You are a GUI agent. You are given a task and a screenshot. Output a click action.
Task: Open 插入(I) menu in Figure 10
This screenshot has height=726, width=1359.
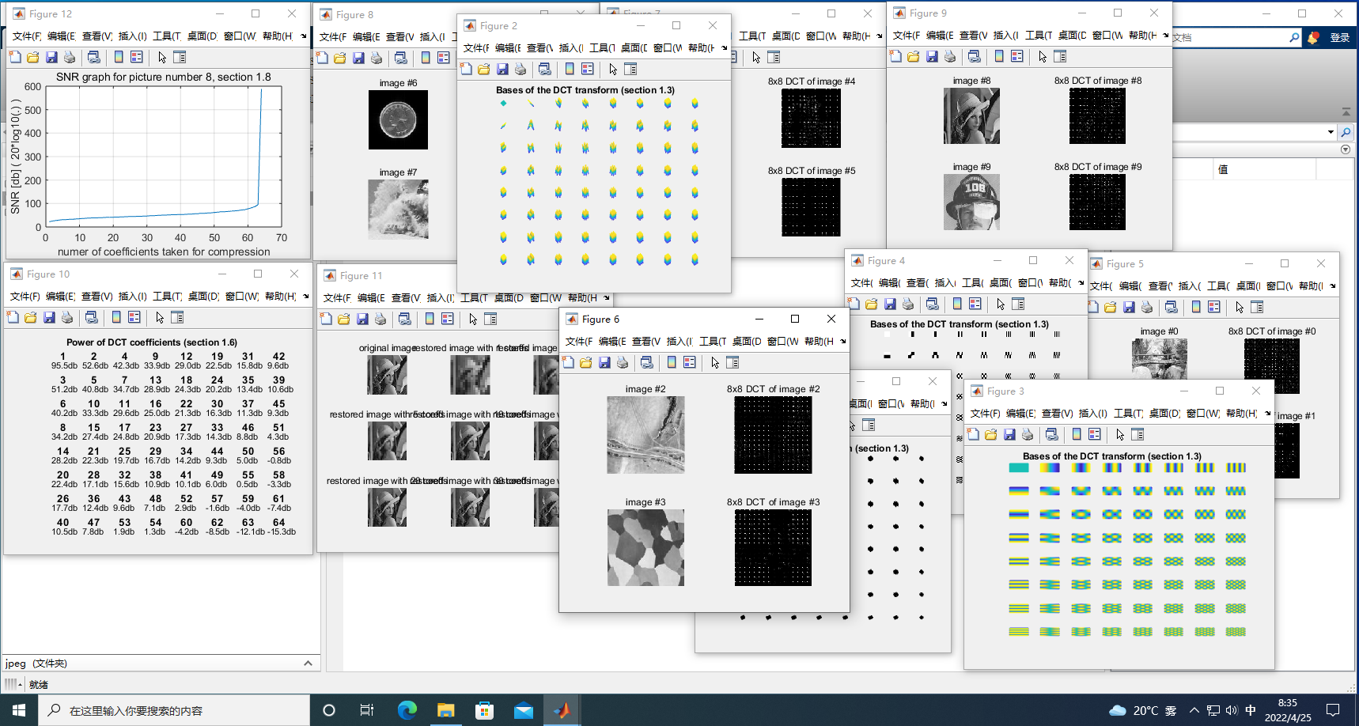coord(133,296)
